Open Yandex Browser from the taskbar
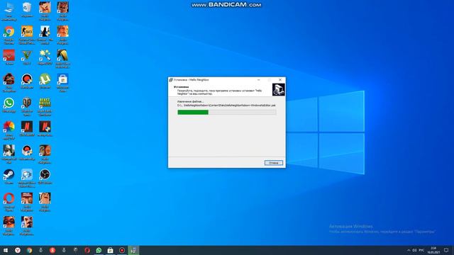The width and height of the screenshot is (454, 255). point(18,250)
